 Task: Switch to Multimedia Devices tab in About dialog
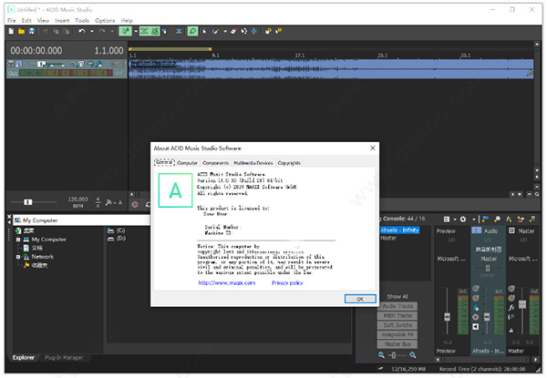[253, 163]
